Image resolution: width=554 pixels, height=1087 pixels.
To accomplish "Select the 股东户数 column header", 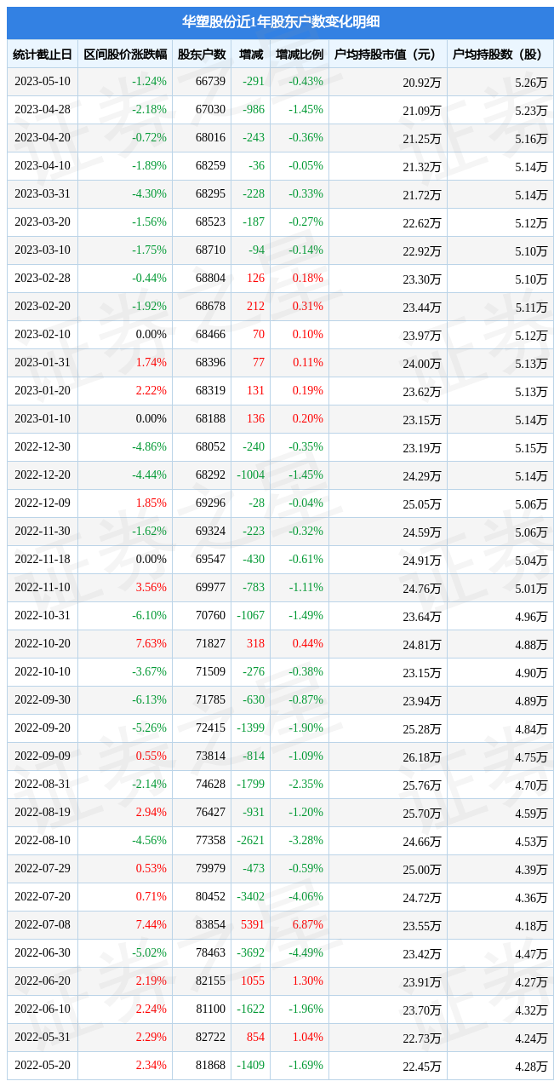I will click(202, 55).
